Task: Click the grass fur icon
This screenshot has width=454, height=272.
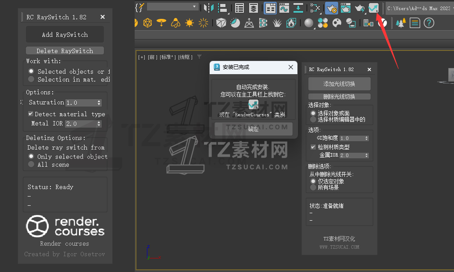Action: [x=277, y=23]
